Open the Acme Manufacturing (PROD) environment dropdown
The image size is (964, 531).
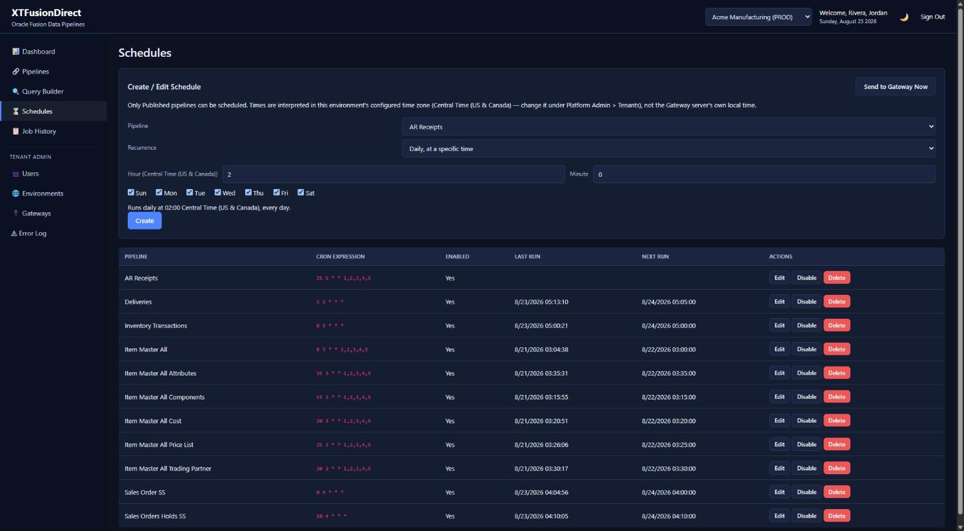[x=758, y=17]
